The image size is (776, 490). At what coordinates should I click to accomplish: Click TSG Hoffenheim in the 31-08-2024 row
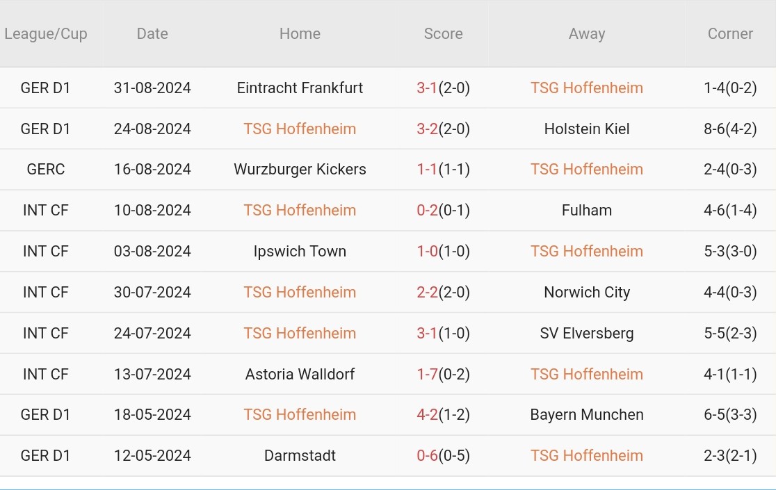[586, 88]
